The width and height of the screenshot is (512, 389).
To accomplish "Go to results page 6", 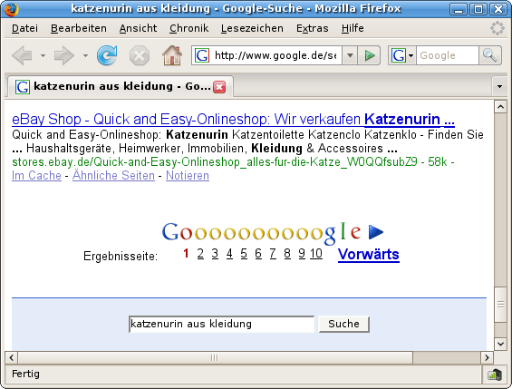I will pos(258,254).
